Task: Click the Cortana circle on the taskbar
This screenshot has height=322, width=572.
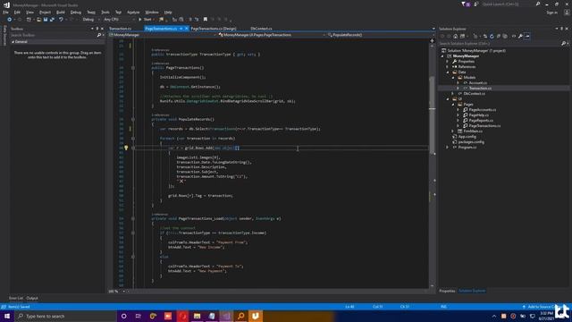Action: pyautogui.click(x=123, y=316)
